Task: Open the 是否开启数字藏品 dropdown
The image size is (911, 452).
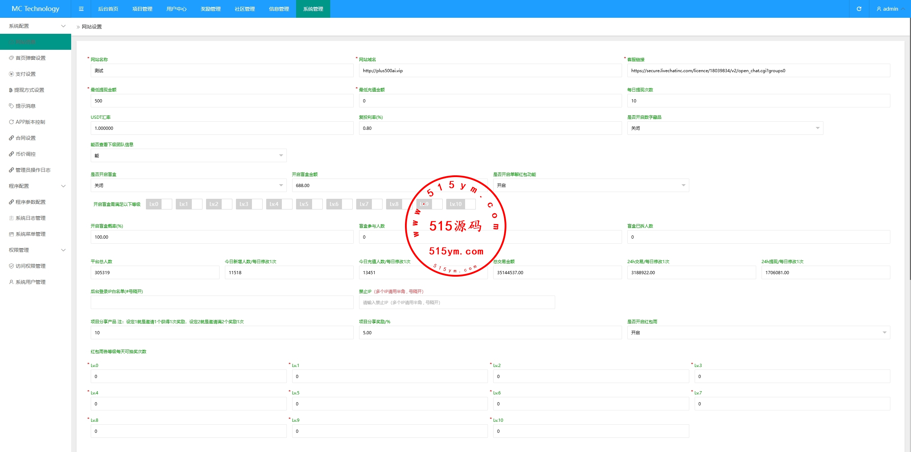Action: click(725, 128)
